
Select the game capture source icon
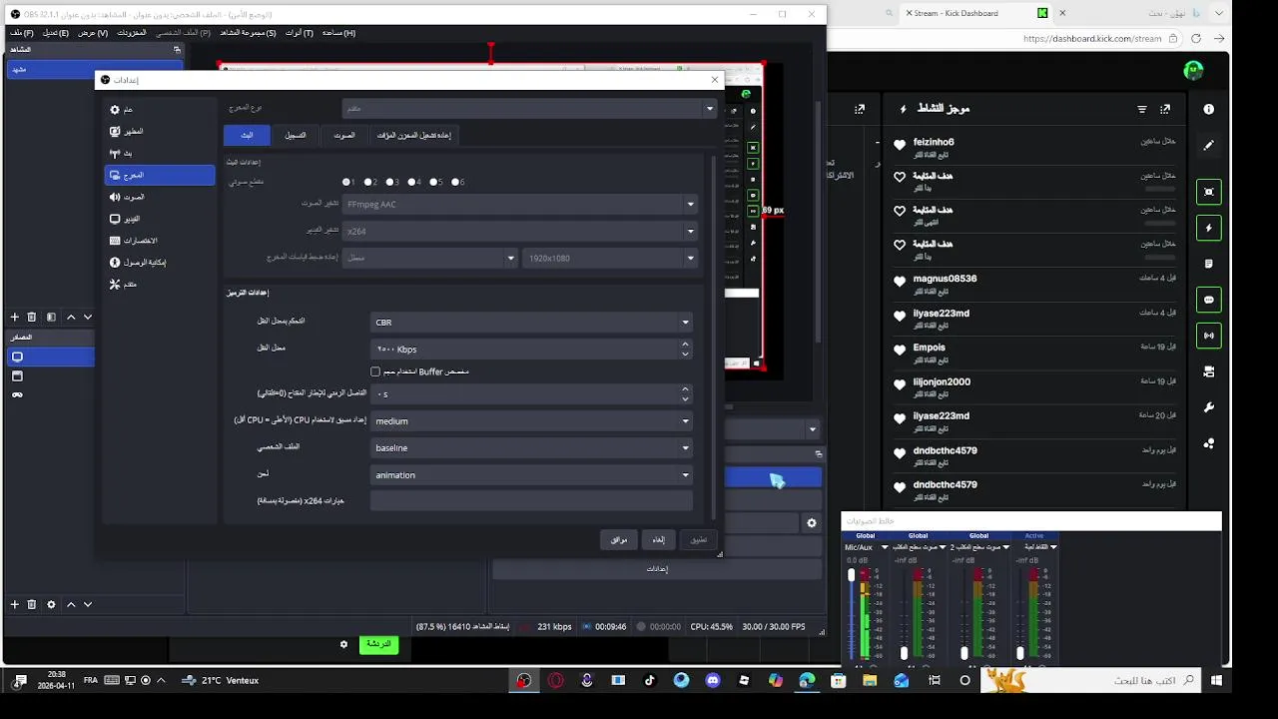click(x=17, y=394)
